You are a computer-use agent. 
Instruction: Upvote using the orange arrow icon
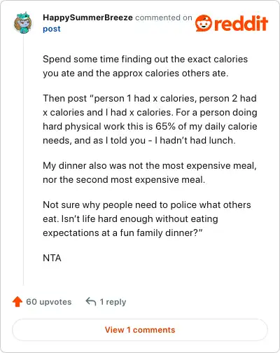pyautogui.click(x=17, y=302)
